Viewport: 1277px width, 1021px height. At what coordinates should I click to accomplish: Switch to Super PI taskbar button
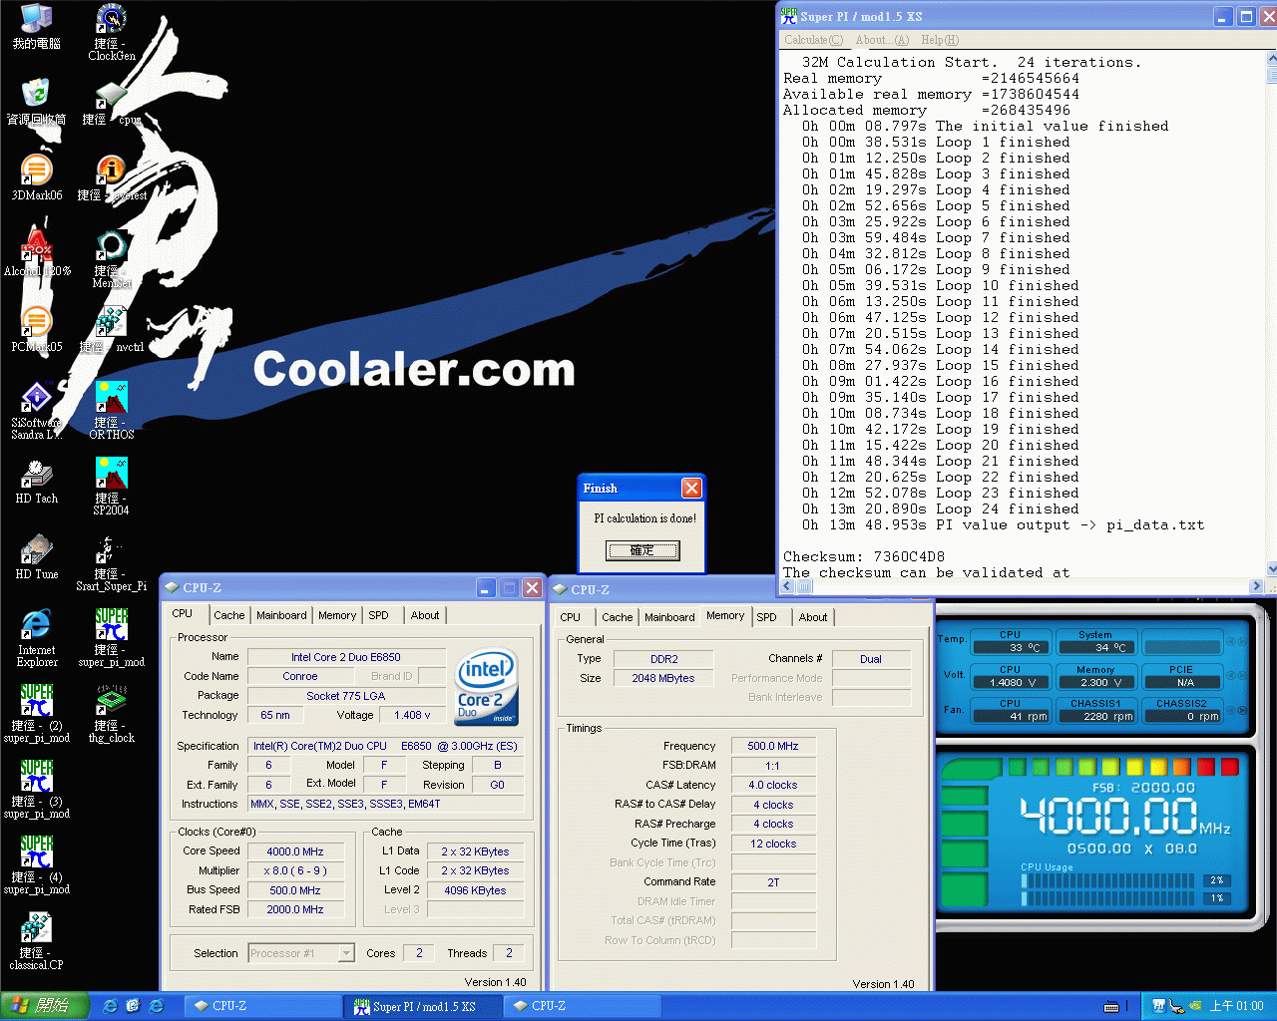pos(423,1006)
